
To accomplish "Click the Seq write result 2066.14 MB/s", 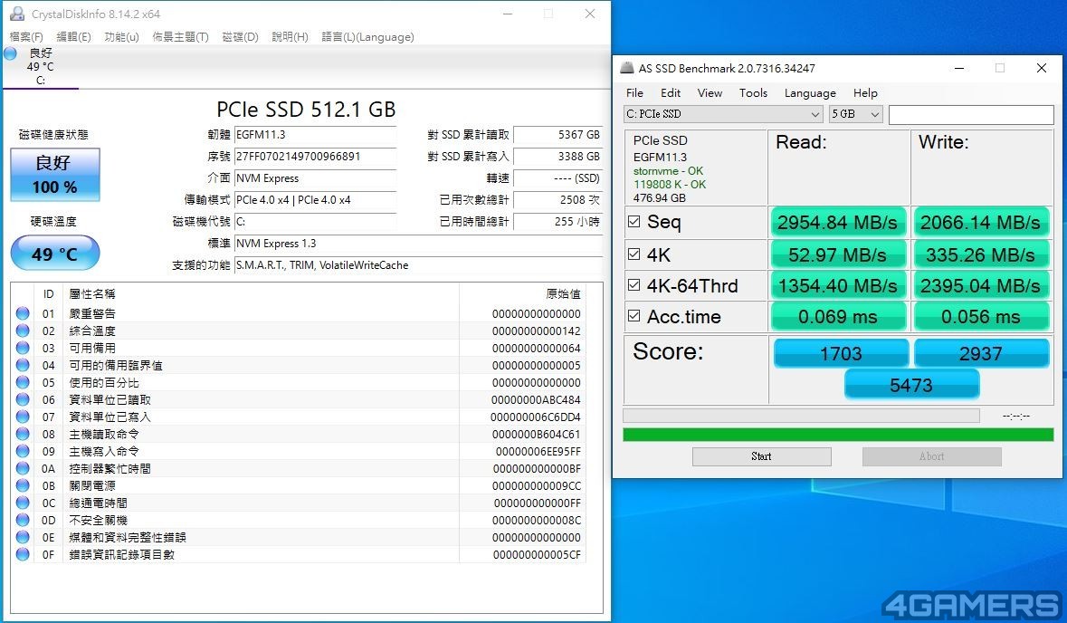I will (x=981, y=223).
